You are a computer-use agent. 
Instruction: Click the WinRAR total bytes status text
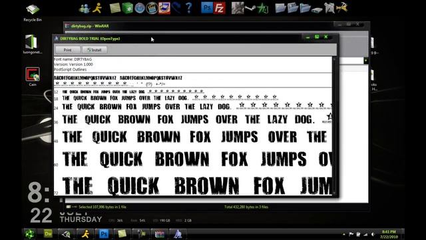point(246,207)
